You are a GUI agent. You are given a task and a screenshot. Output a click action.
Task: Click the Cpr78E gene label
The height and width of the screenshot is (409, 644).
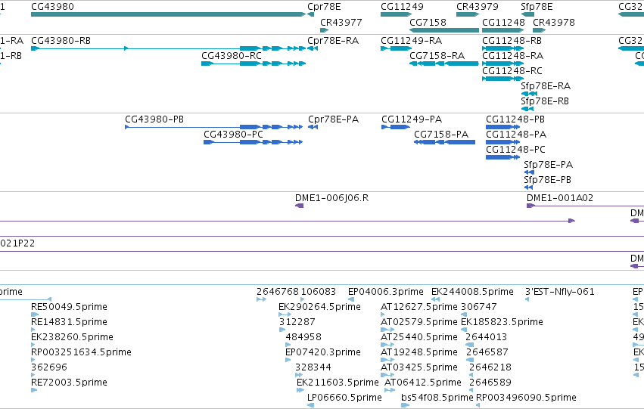324,7
